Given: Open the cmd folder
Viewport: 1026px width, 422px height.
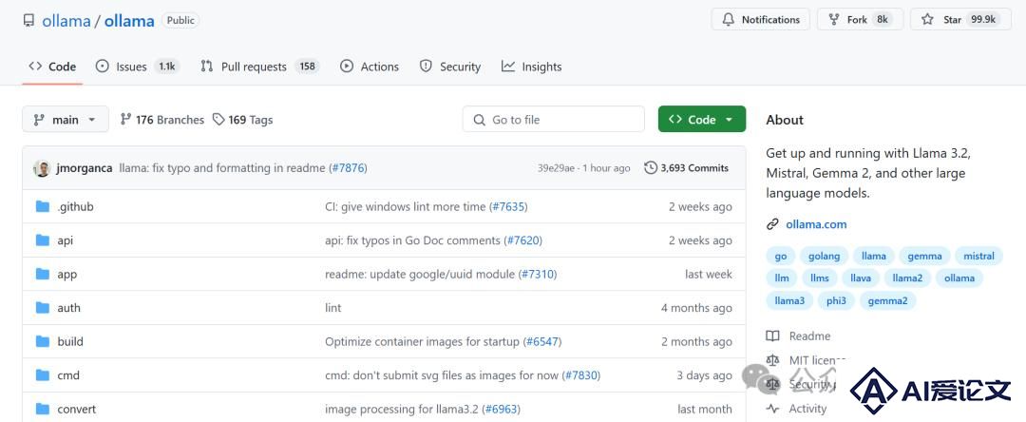Looking at the screenshot, I should click(68, 375).
